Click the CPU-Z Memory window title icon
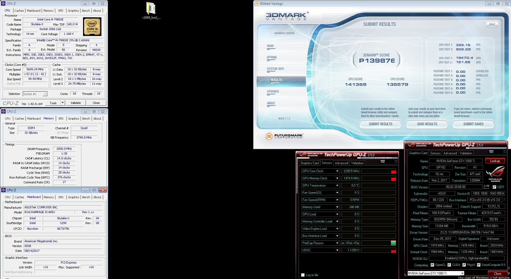 (x=4, y=112)
